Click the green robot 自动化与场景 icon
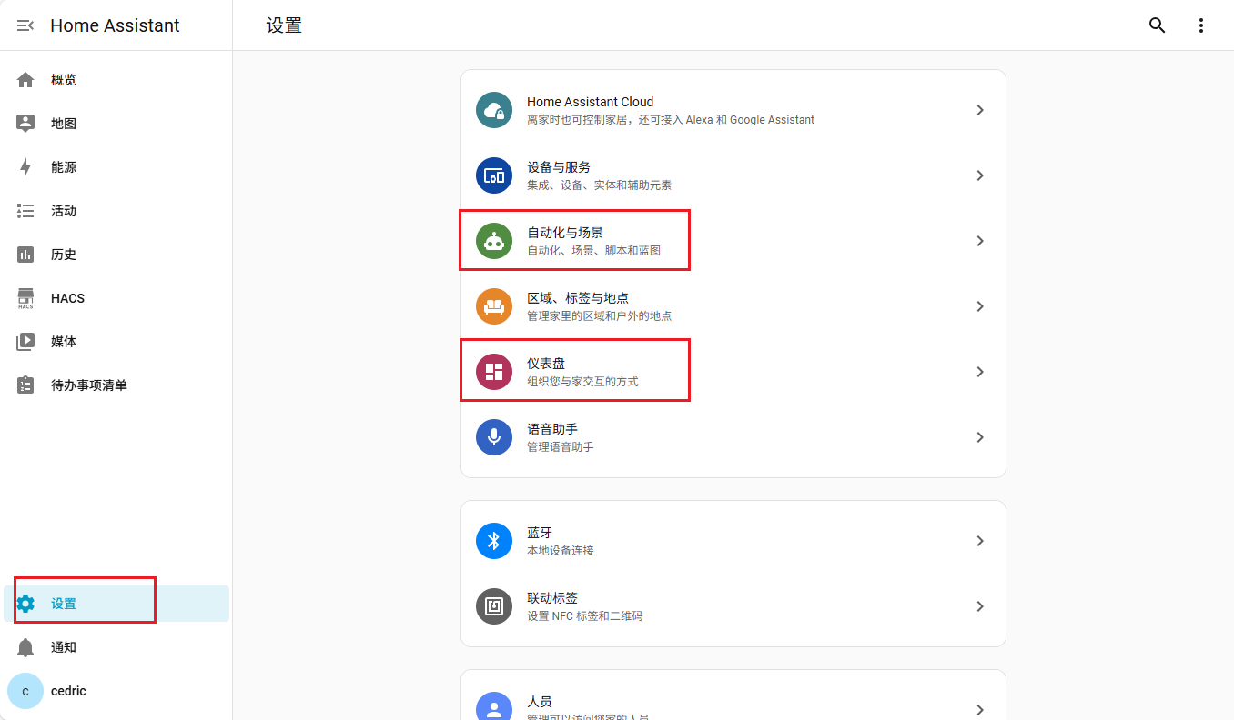 click(x=494, y=241)
